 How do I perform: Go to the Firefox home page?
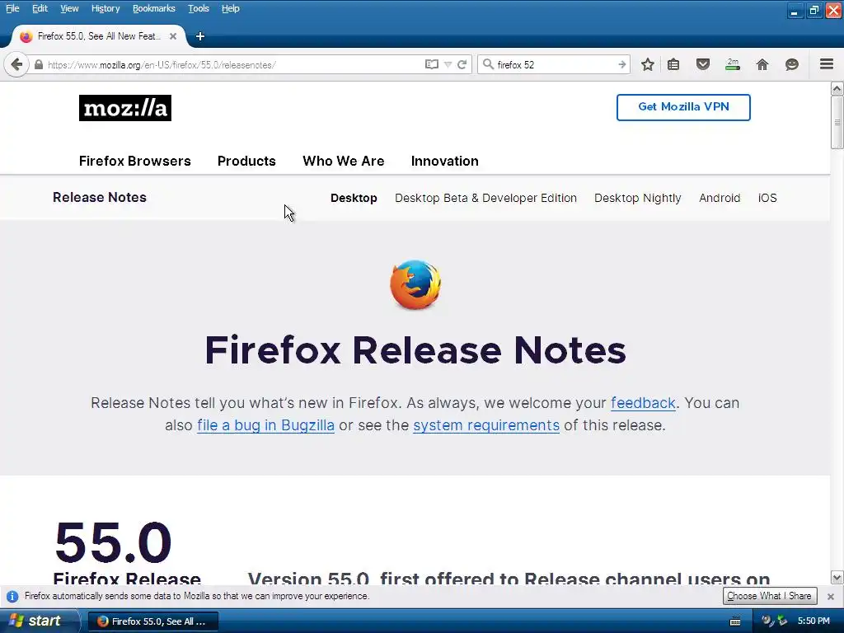(762, 64)
